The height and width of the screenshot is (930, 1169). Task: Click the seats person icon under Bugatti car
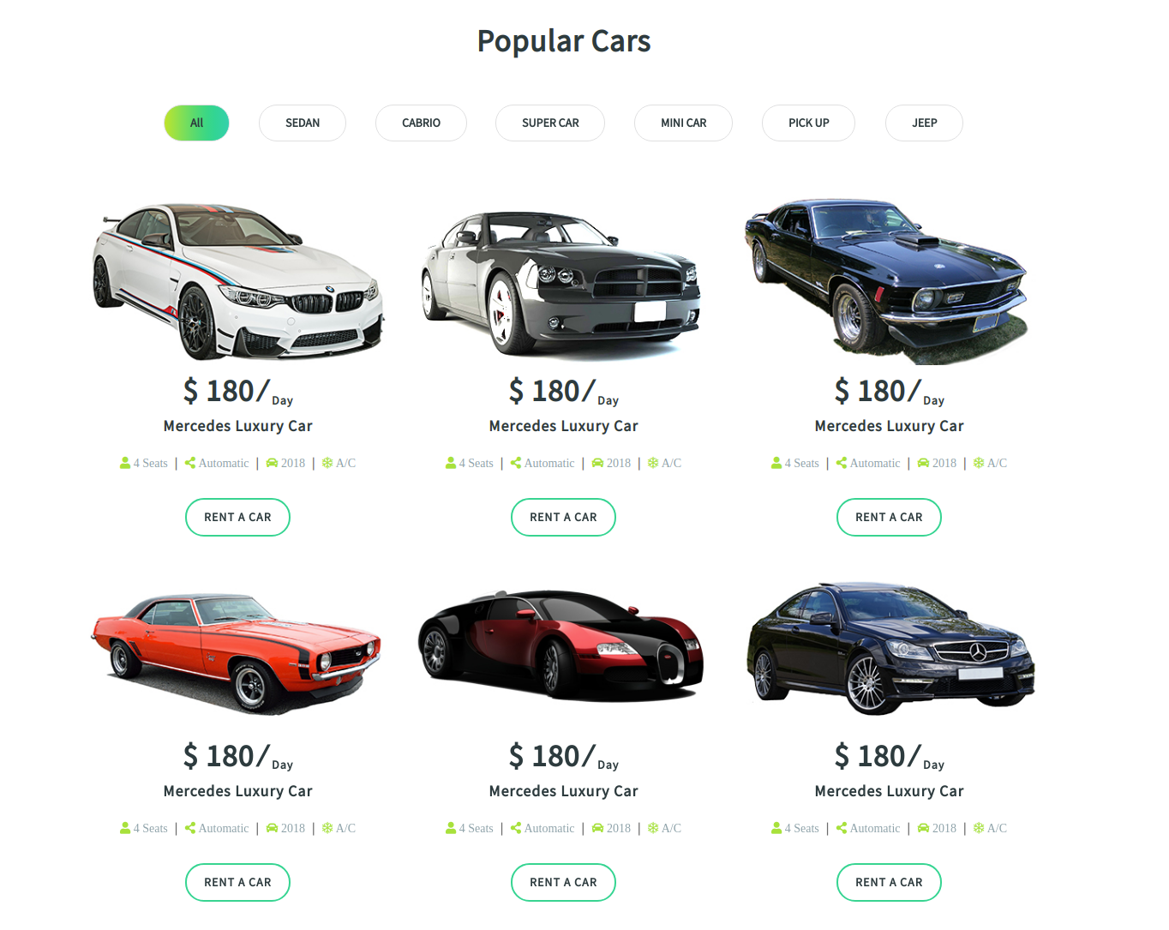(x=451, y=828)
